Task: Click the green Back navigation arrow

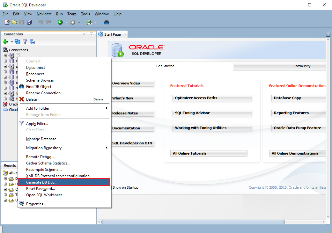Action: click(x=60, y=22)
